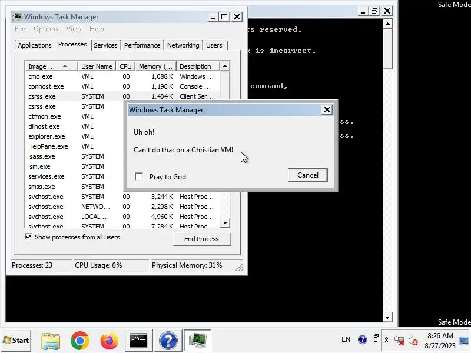Screen dimensions: 471x353
Task: Select the lsm.exe process
Action: pos(75,166)
